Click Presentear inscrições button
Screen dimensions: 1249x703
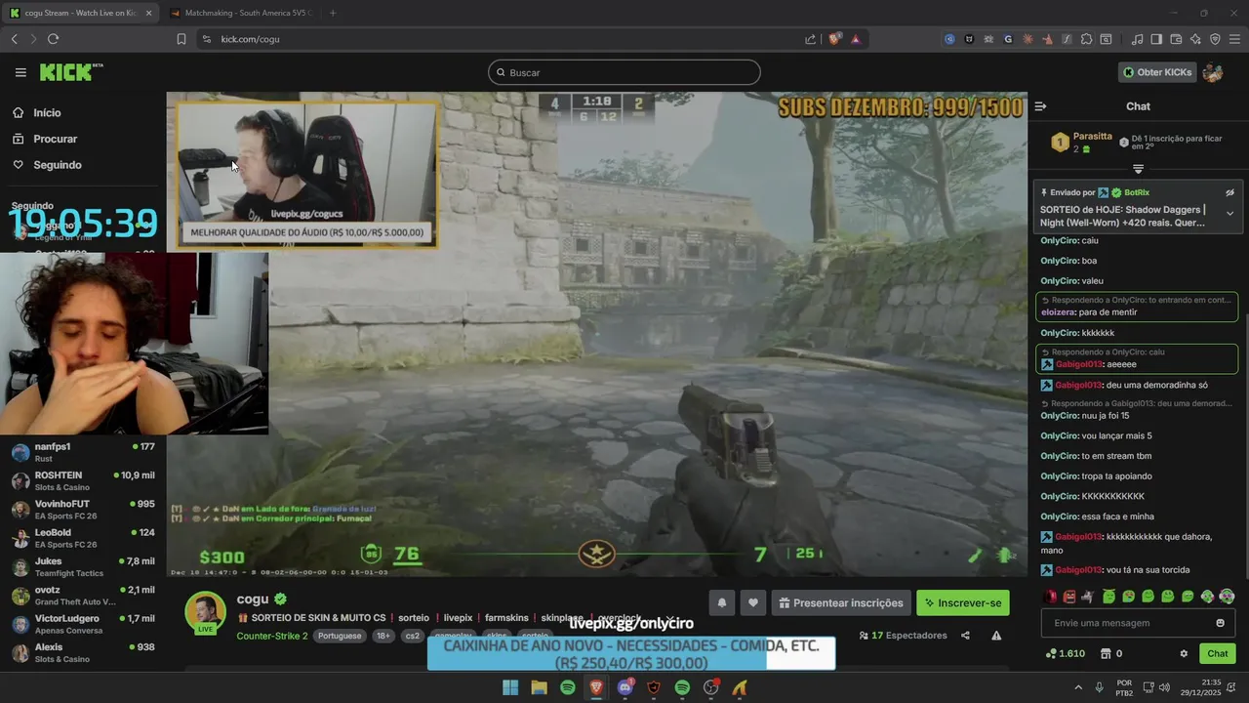point(841,602)
